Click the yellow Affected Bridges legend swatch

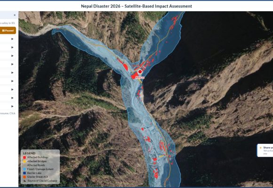24,161
